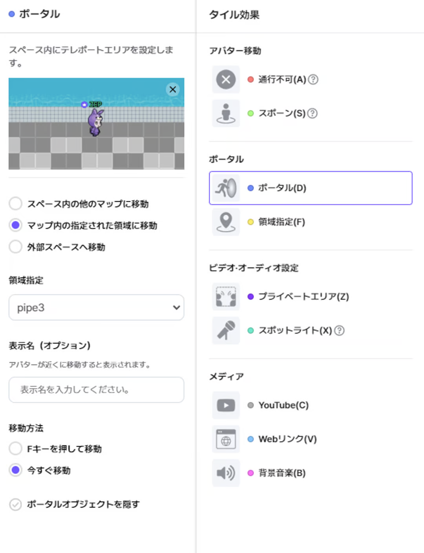Click the 表示名 text input field
The height and width of the screenshot is (553, 424).
point(96,390)
